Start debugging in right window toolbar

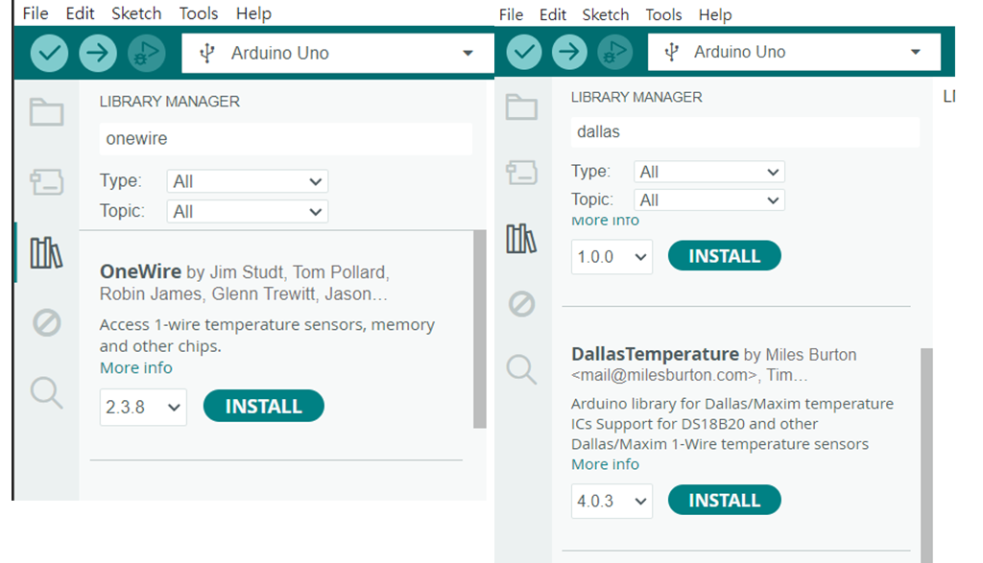point(615,52)
